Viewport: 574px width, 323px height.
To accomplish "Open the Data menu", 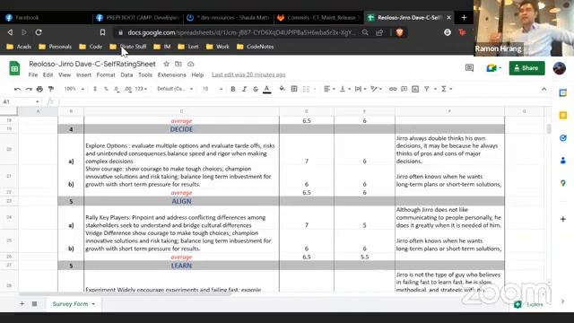I will coord(126,74).
